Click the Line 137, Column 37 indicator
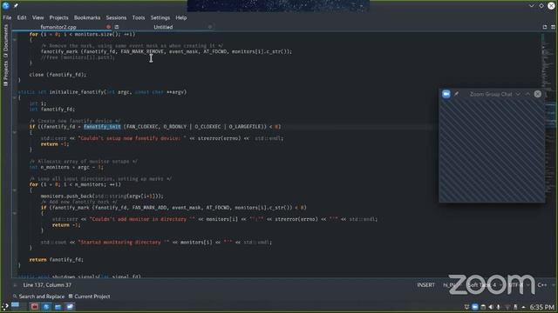This screenshot has width=558, height=313. point(47,285)
